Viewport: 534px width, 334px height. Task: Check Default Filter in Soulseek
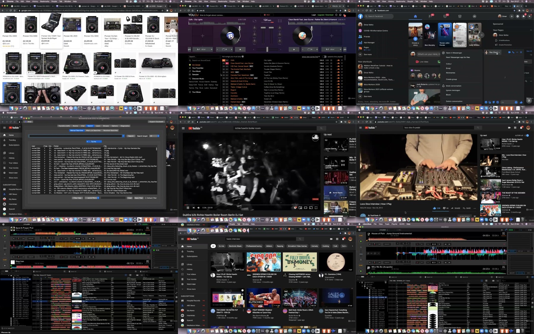pyautogui.click(x=146, y=198)
